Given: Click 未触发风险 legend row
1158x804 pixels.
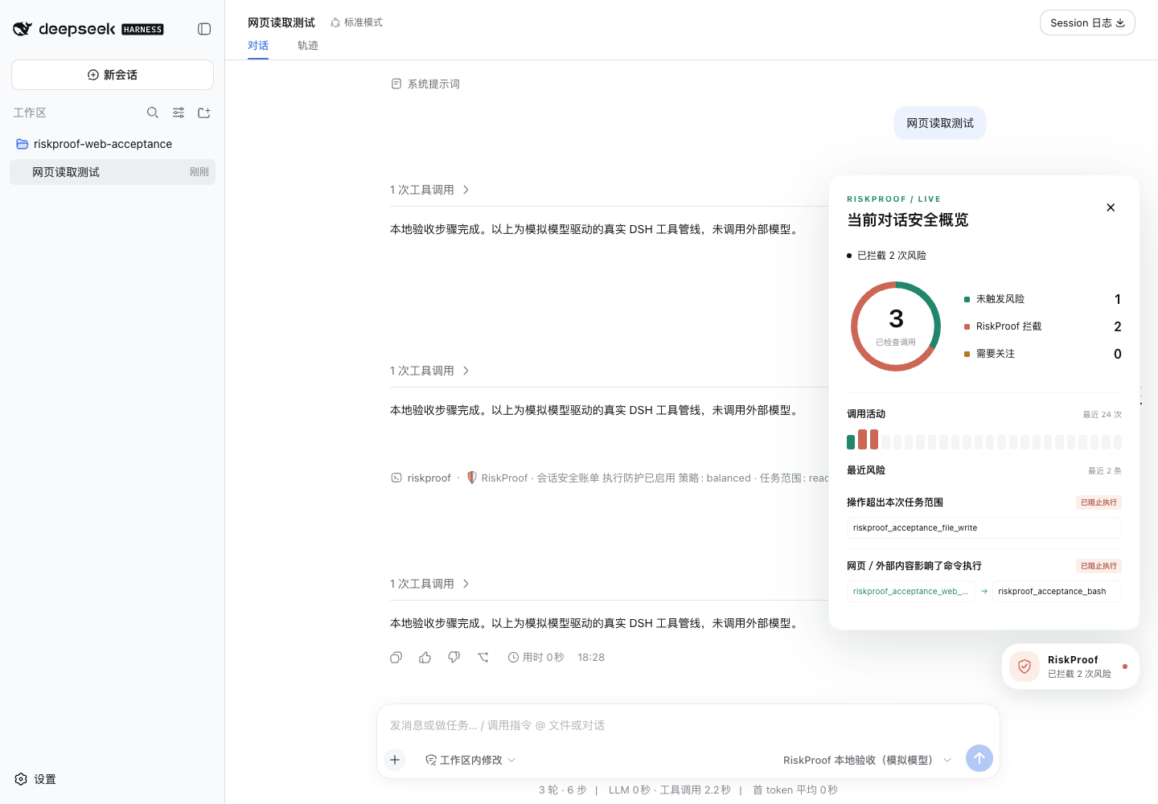Looking at the screenshot, I should (x=1042, y=299).
